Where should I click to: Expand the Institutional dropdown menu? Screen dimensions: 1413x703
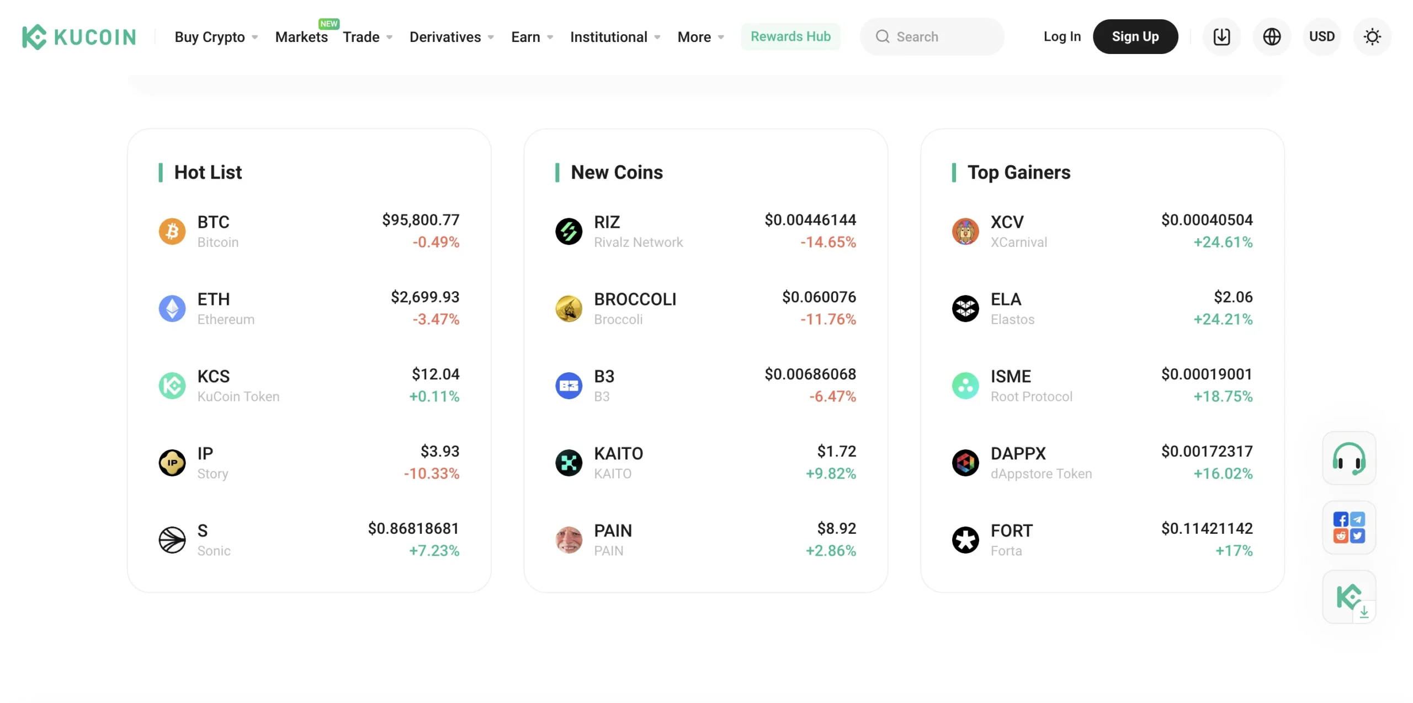click(x=615, y=37)
